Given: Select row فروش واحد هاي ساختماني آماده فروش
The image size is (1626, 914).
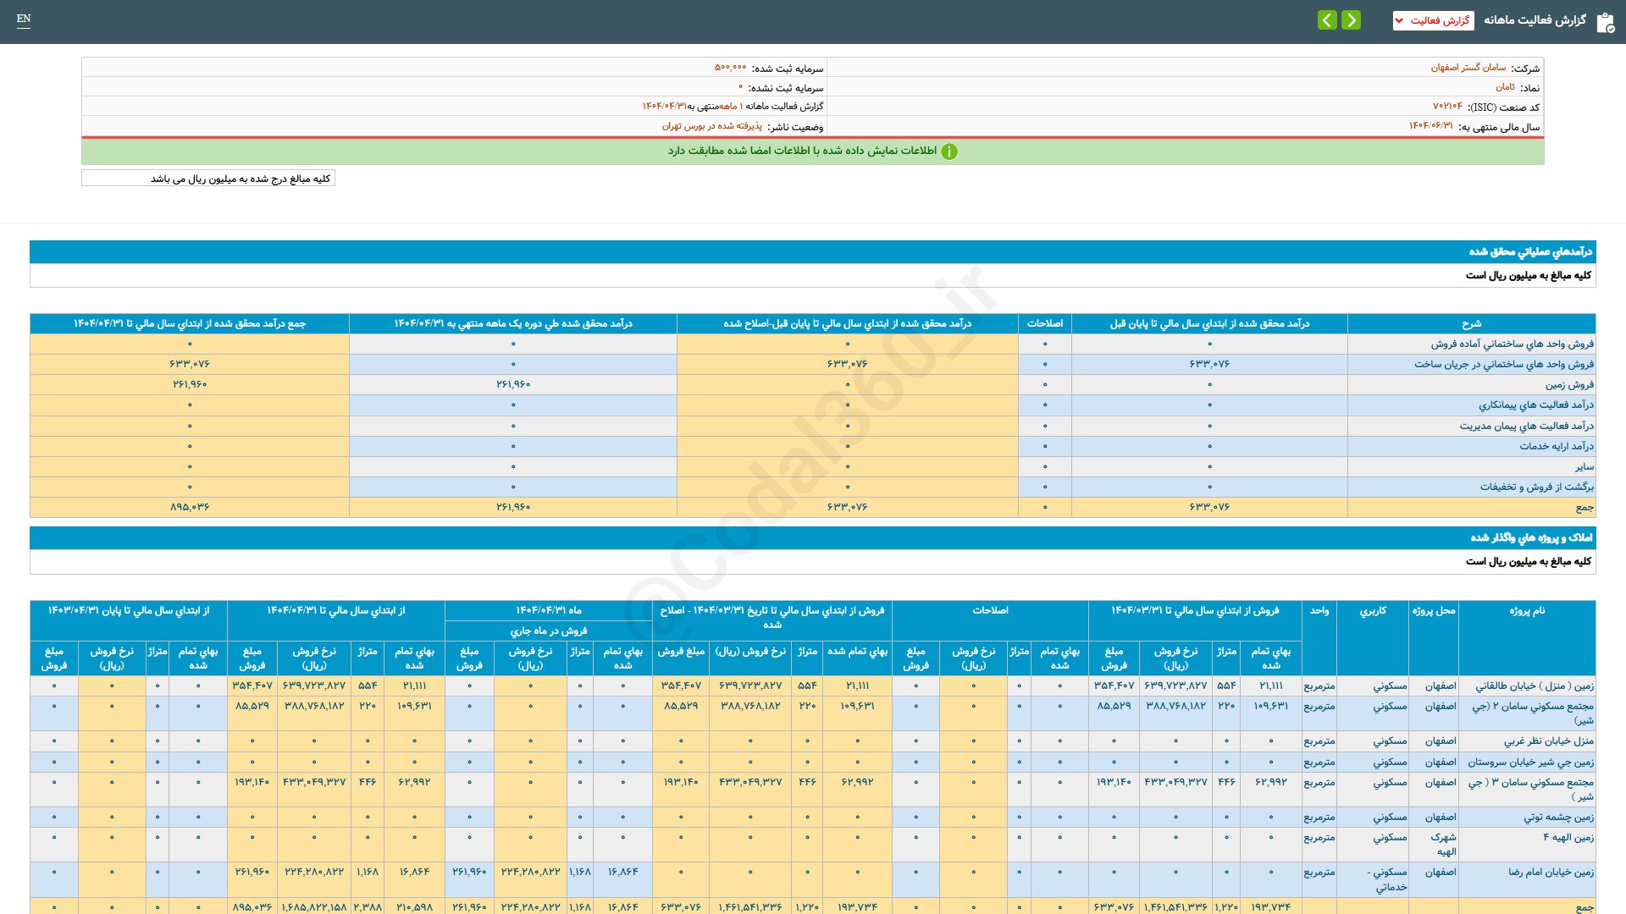Looking at the screenshot, I should coord(1513,344).
